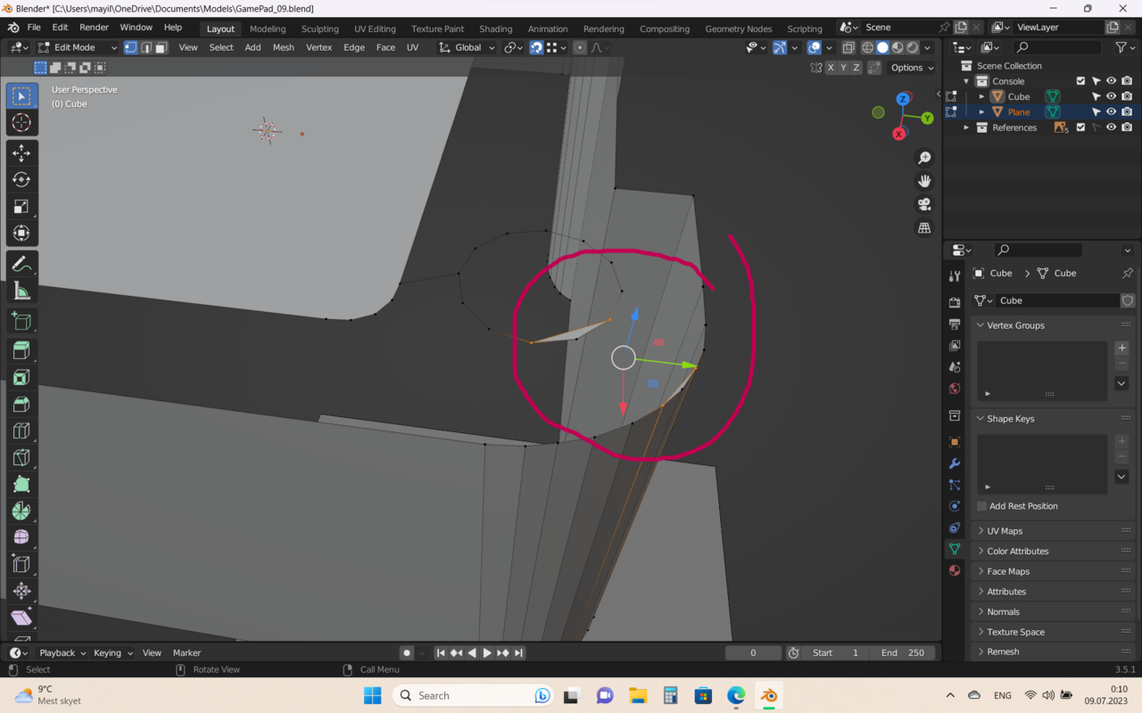Enable the Add Rest Position checkbox
Screen dimensions: 1142x713
tap(982, 506)
